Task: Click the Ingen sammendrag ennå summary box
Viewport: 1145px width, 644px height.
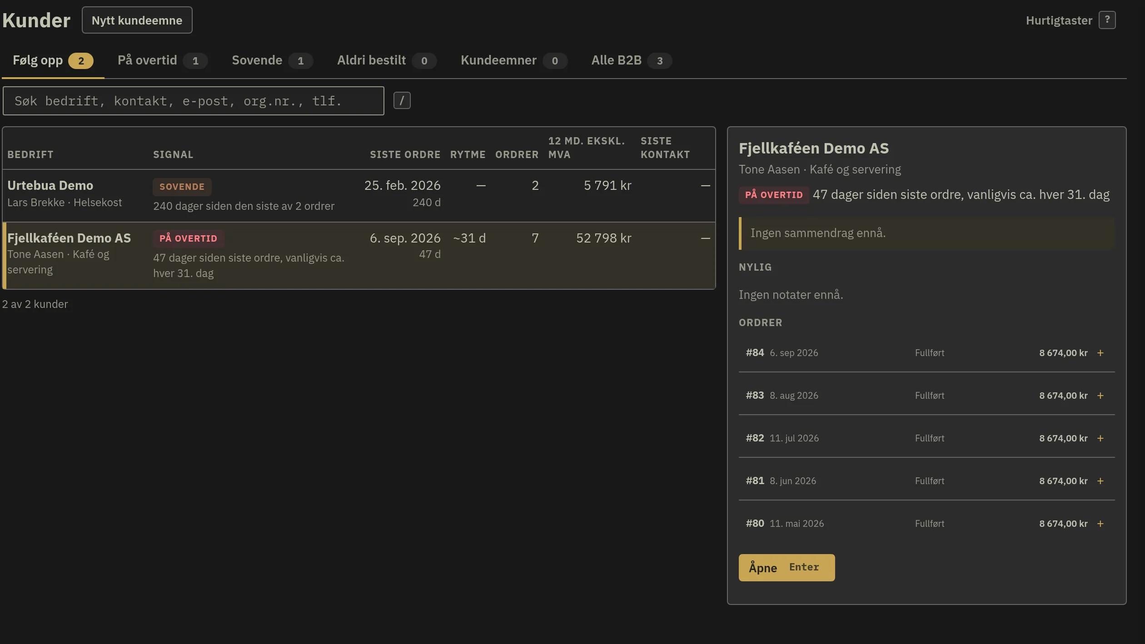Action: click(x=926, y=233)
